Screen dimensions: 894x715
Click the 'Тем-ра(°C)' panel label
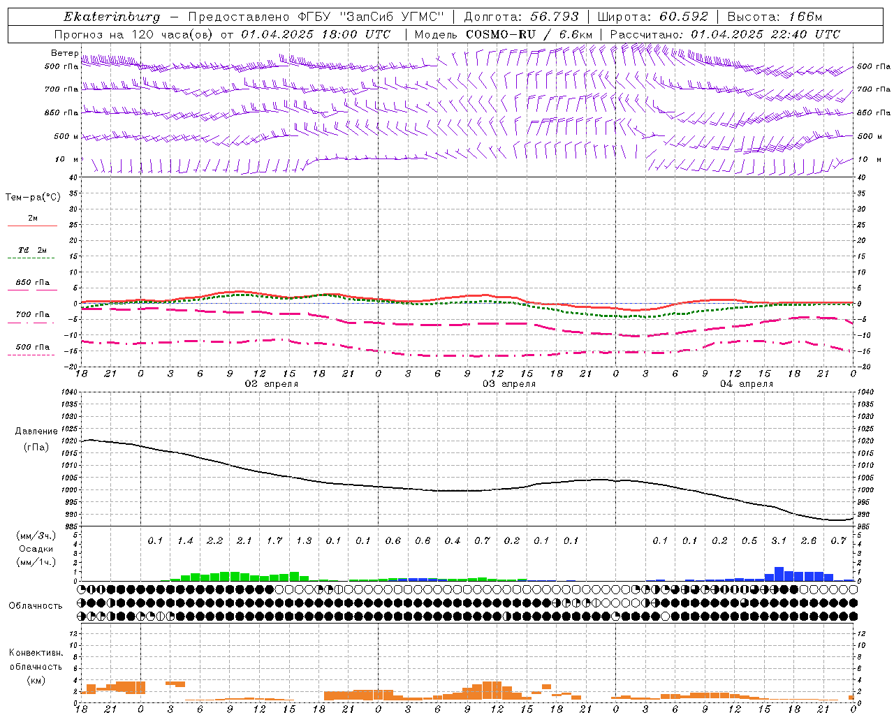(x=33, y=198)
